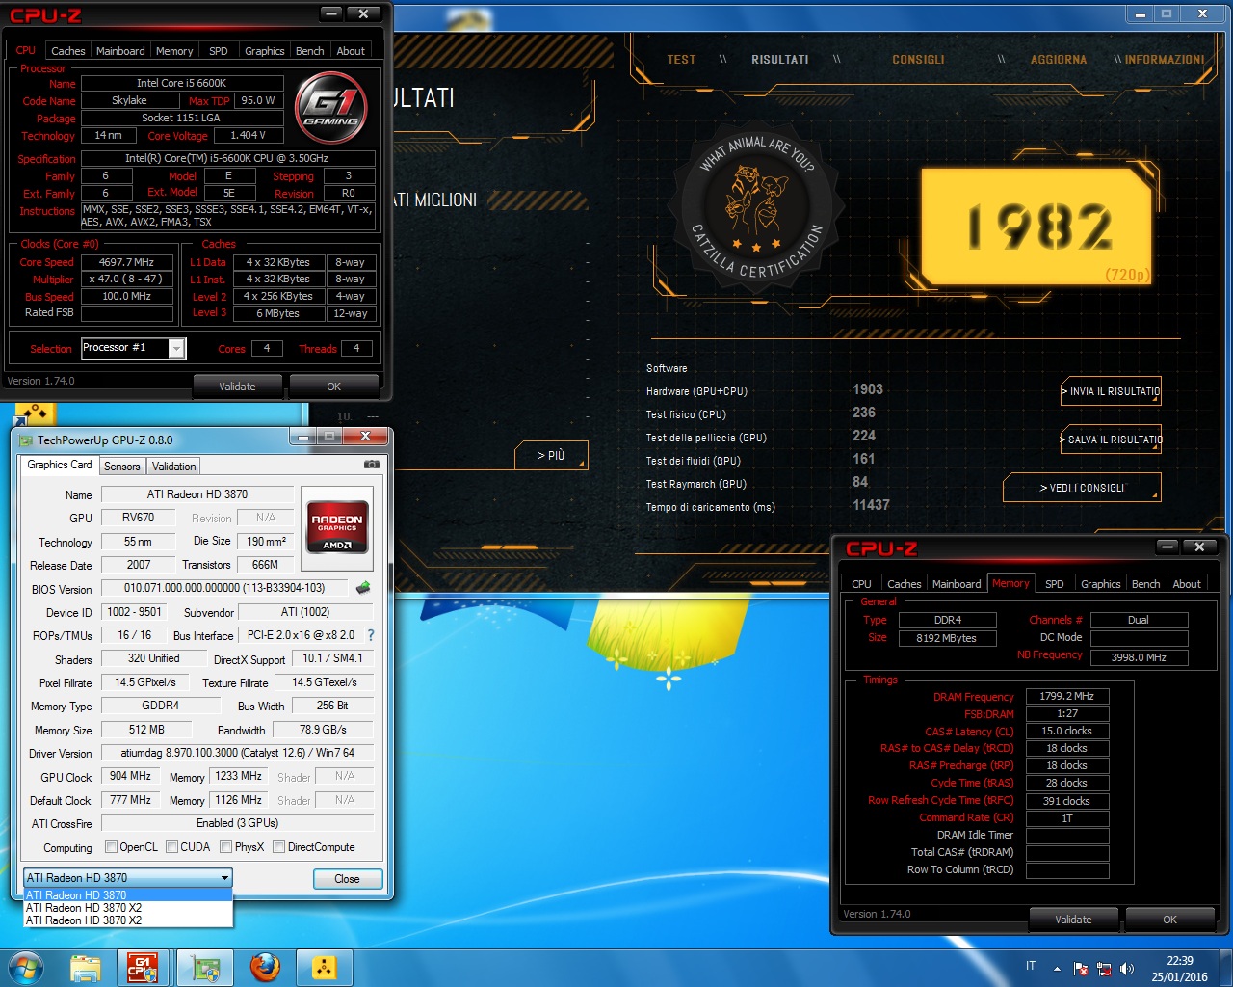Screen dimensions: 1233x987
Task: Click the Tempo di caricamento value 11437
Action: point(871,505)
